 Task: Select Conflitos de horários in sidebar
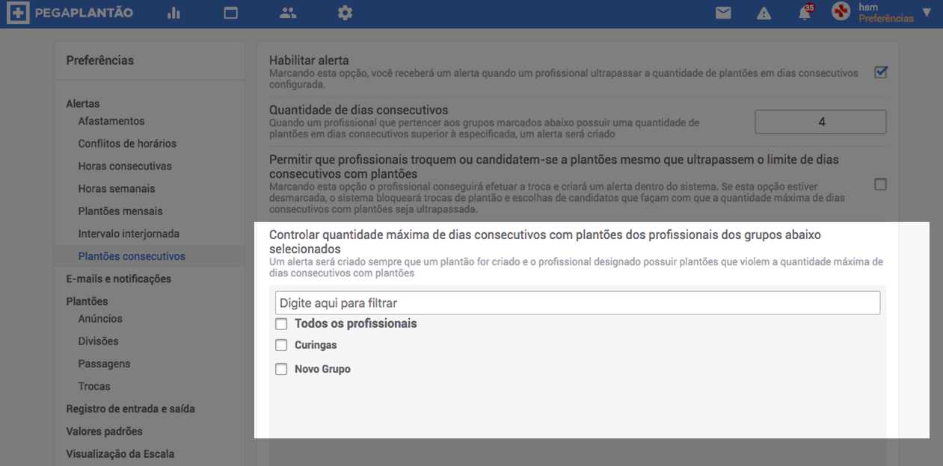pyautogui.click(x=127, y=143)
